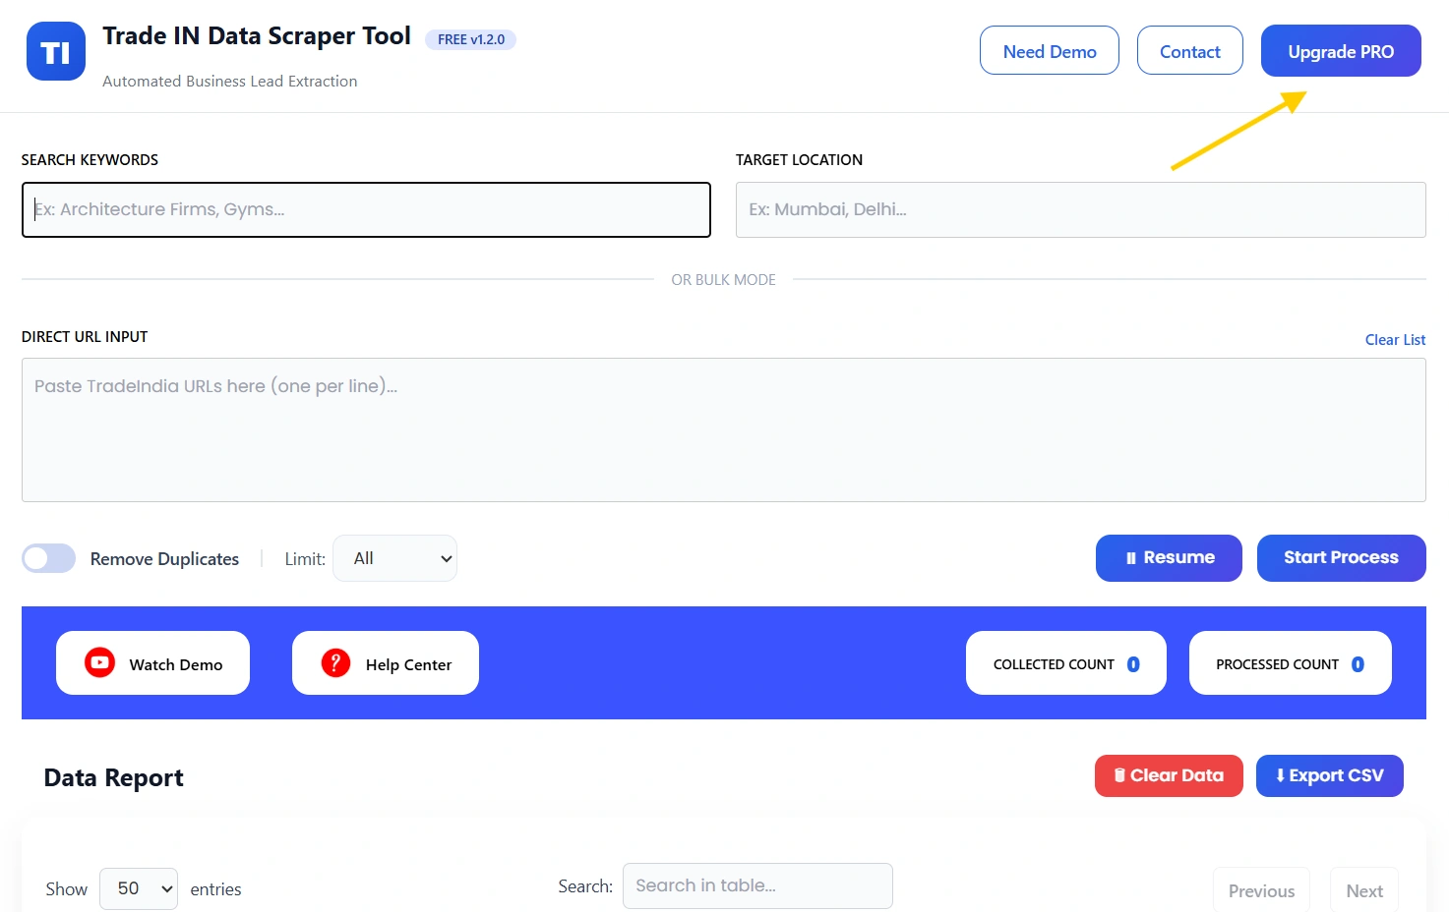
Task: Click the download icon on Export CSV
Action: (1279, 775)
